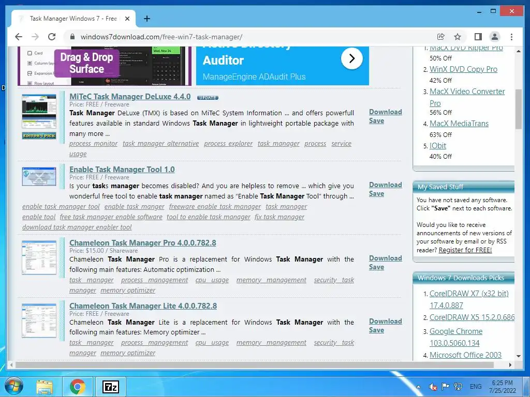
Task: Click the forward navigation arrow
Action: click(x=35, y=37)
